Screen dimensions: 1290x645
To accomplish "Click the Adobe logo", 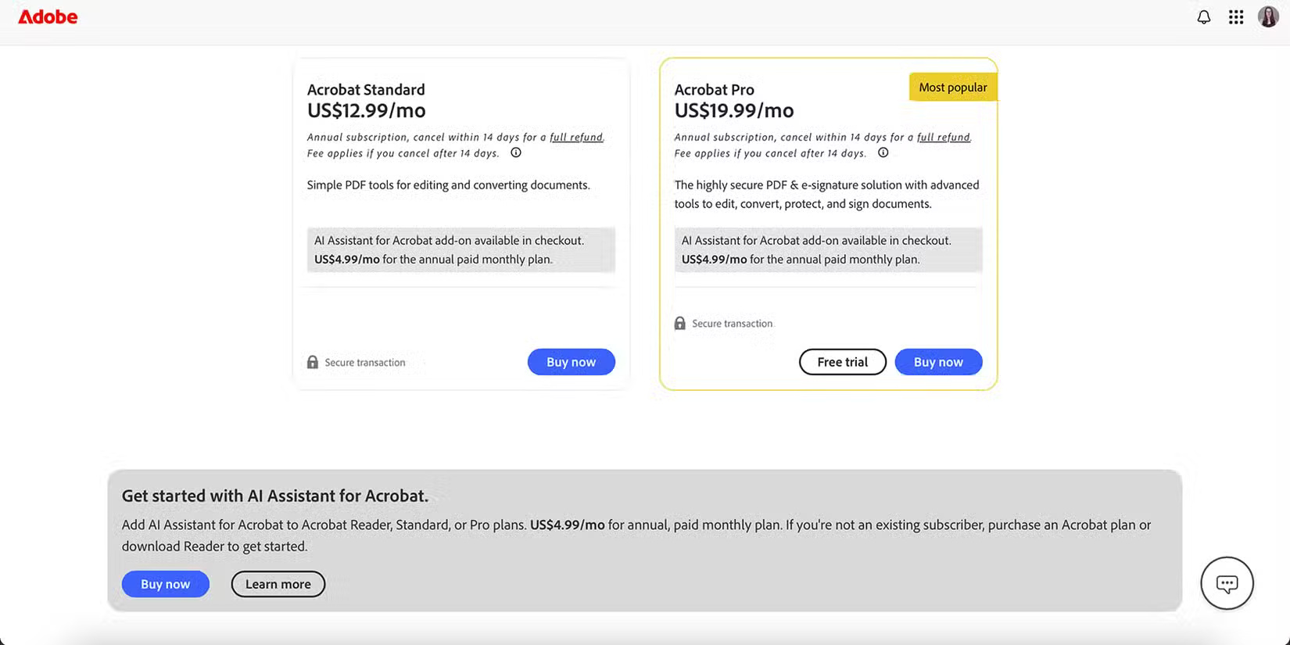I will click(48, 16).
